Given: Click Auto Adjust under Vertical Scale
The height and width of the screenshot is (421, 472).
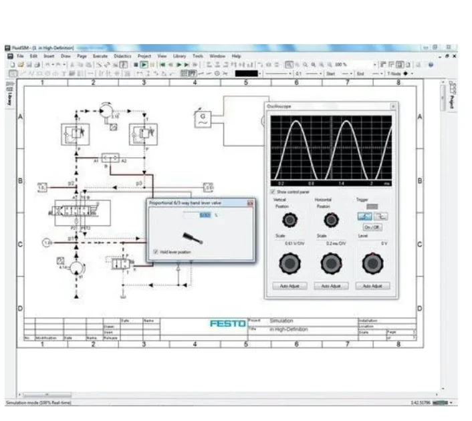Looking at the screenshot, I should coord(289,286).
